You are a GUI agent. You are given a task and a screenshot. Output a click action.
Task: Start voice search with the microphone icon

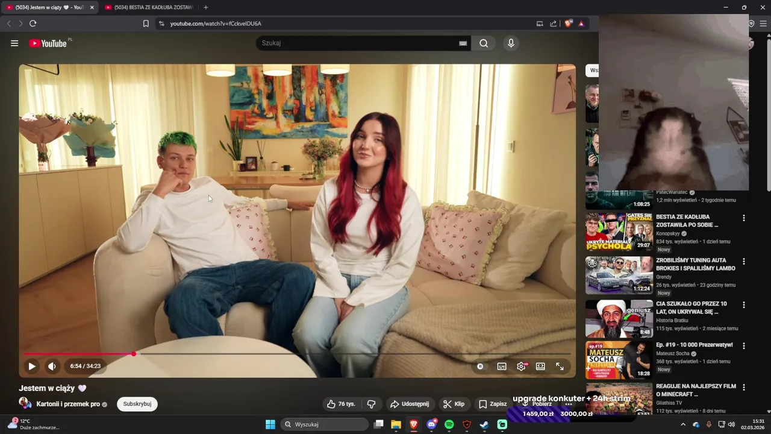(x=511, y=43)
